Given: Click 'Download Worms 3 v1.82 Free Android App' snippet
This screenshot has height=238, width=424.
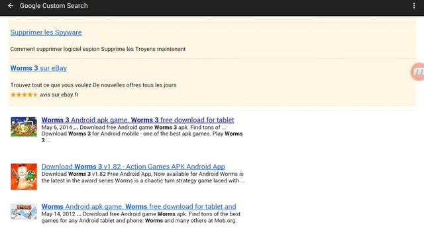Looking at the screenshot, I should 143,177.
